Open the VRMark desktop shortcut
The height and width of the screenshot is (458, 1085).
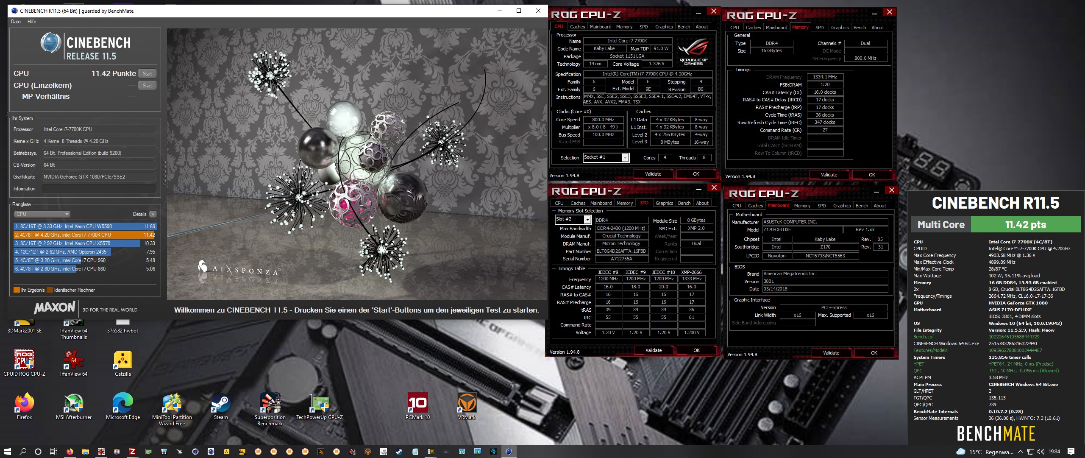(467, 406)
